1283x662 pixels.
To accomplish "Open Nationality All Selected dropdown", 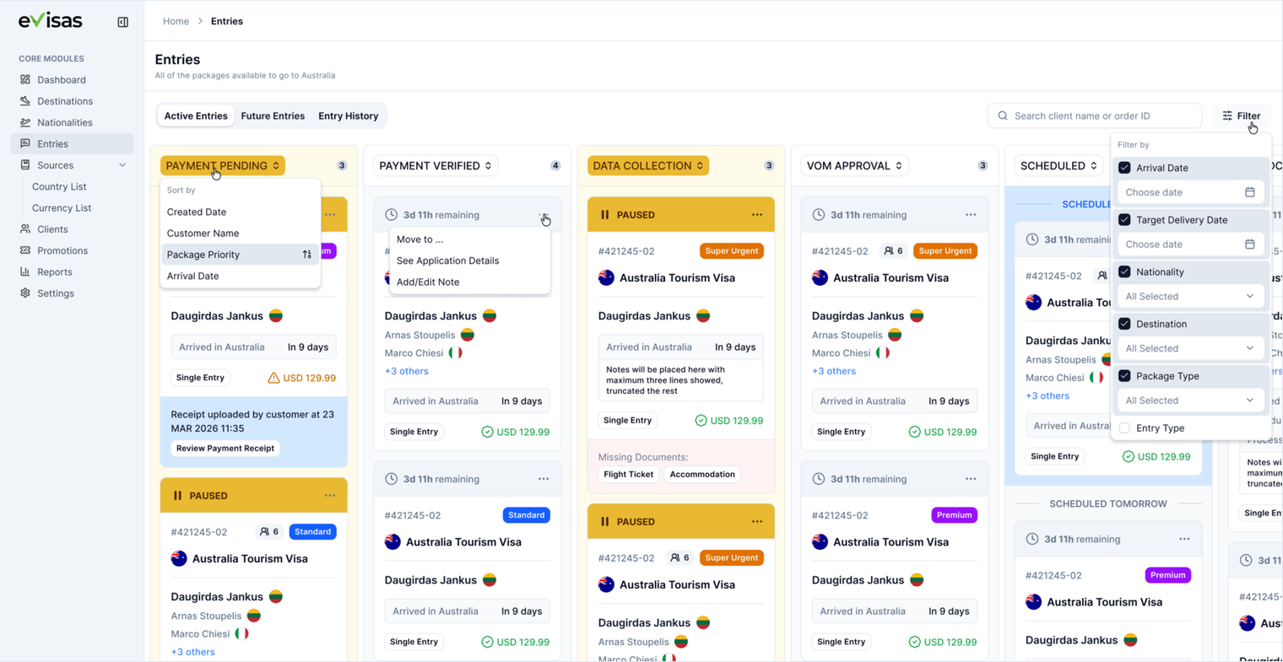I will tap(1190, 296).
